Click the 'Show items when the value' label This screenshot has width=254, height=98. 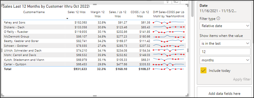(221, 36)
